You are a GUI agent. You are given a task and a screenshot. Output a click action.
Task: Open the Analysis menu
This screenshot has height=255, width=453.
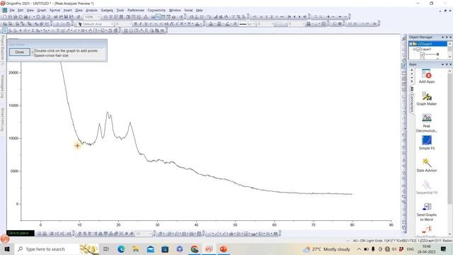pyautogui.click(x=91, y=10)
